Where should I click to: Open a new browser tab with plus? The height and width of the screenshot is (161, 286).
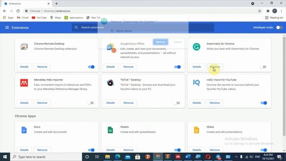click(x=57, y=4)
